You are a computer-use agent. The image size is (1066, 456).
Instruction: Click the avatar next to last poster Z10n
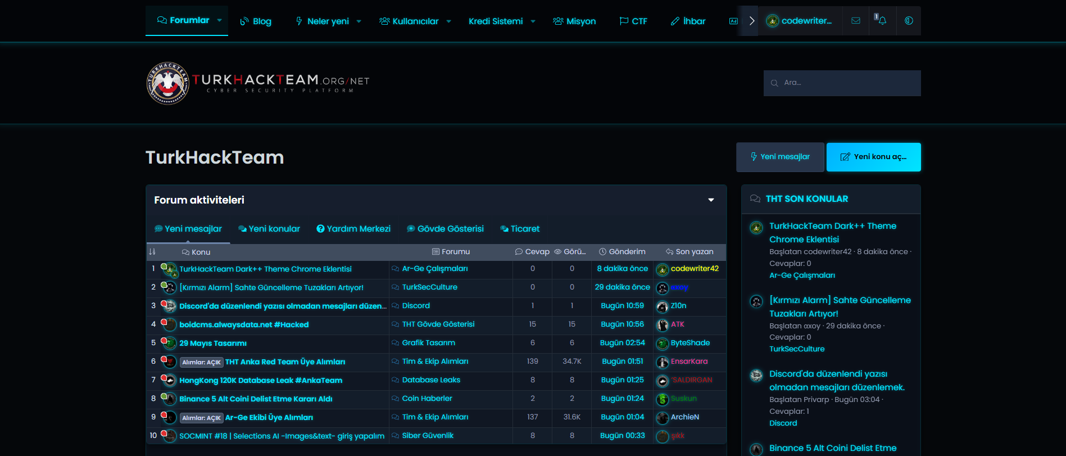tap(663, 307)
